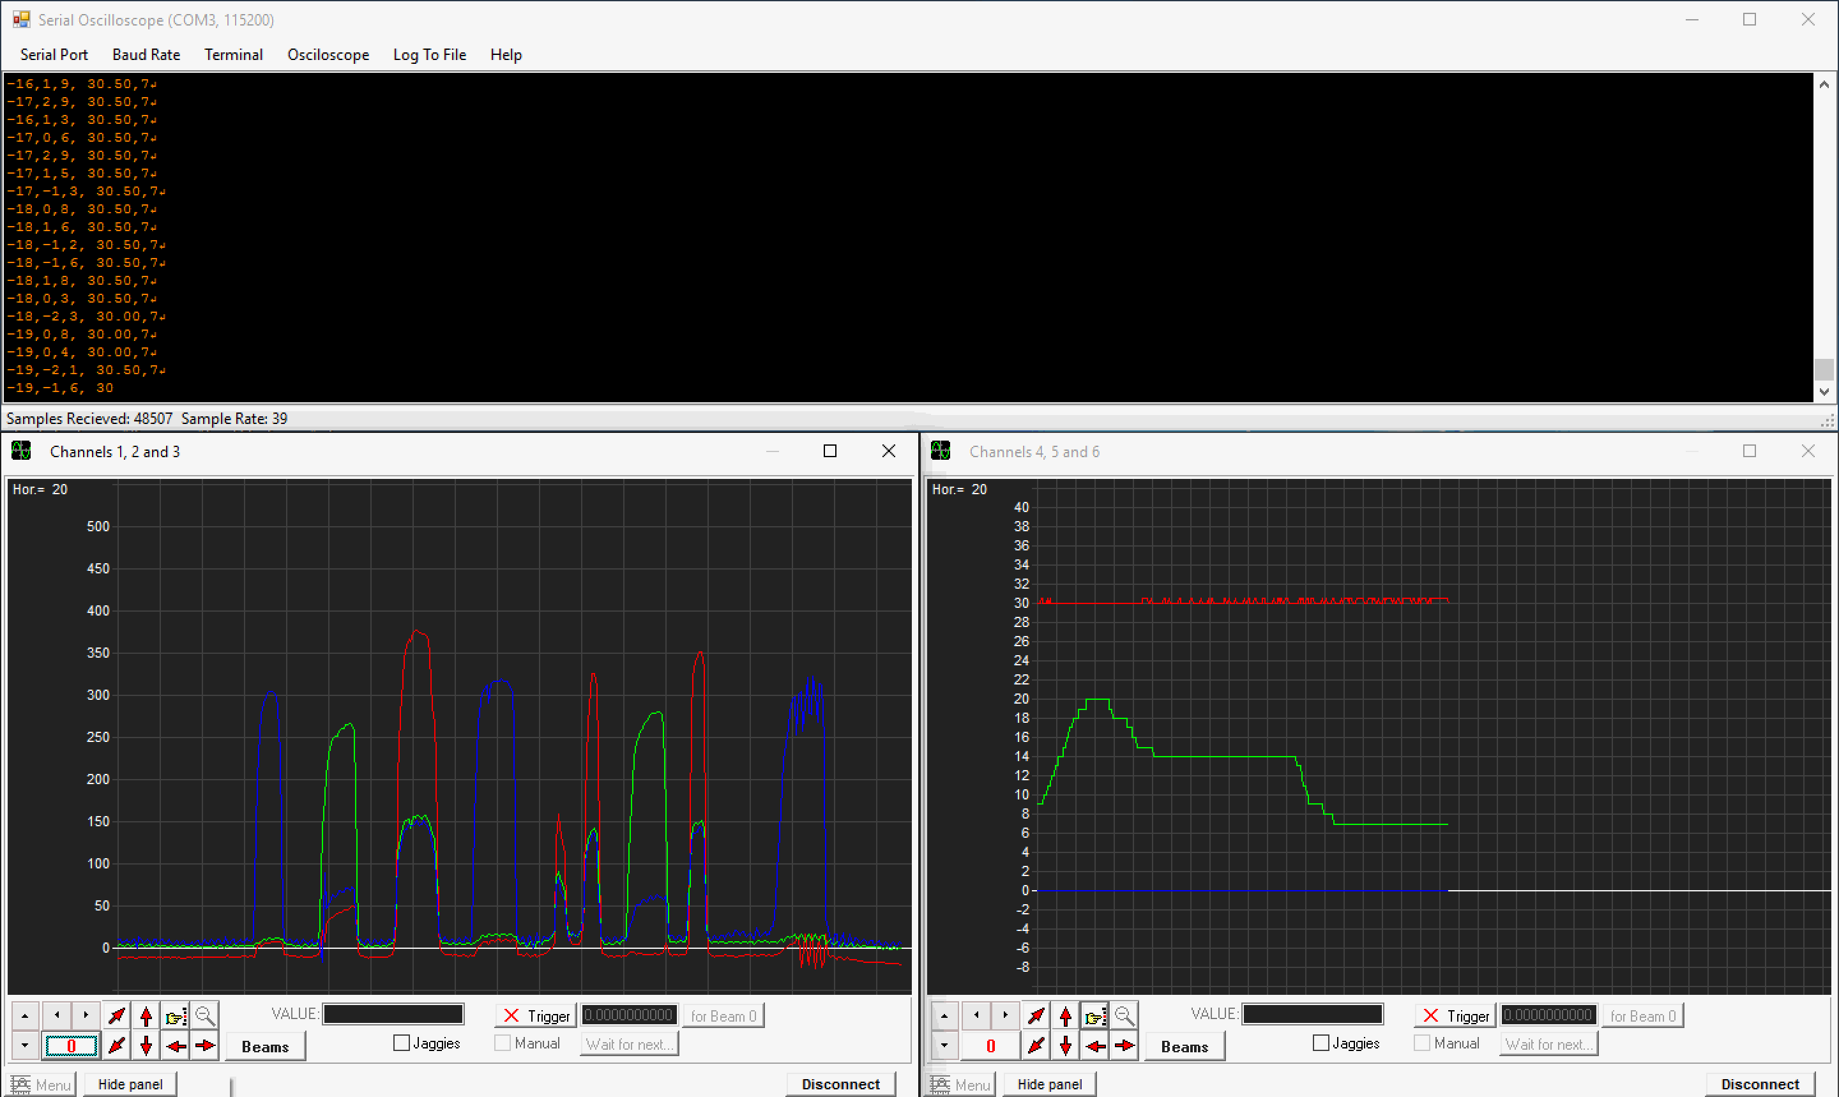
Task: Click small up triangle stepper in Channels 1, 2 and 3
Action: 25,1016
